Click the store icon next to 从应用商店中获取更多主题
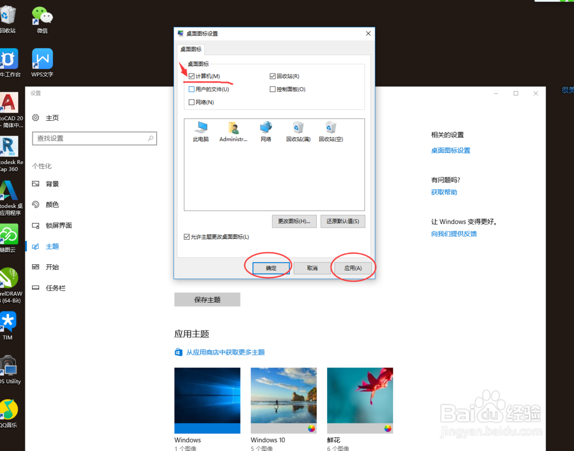The image size is (574, 451). click(179, 352)
